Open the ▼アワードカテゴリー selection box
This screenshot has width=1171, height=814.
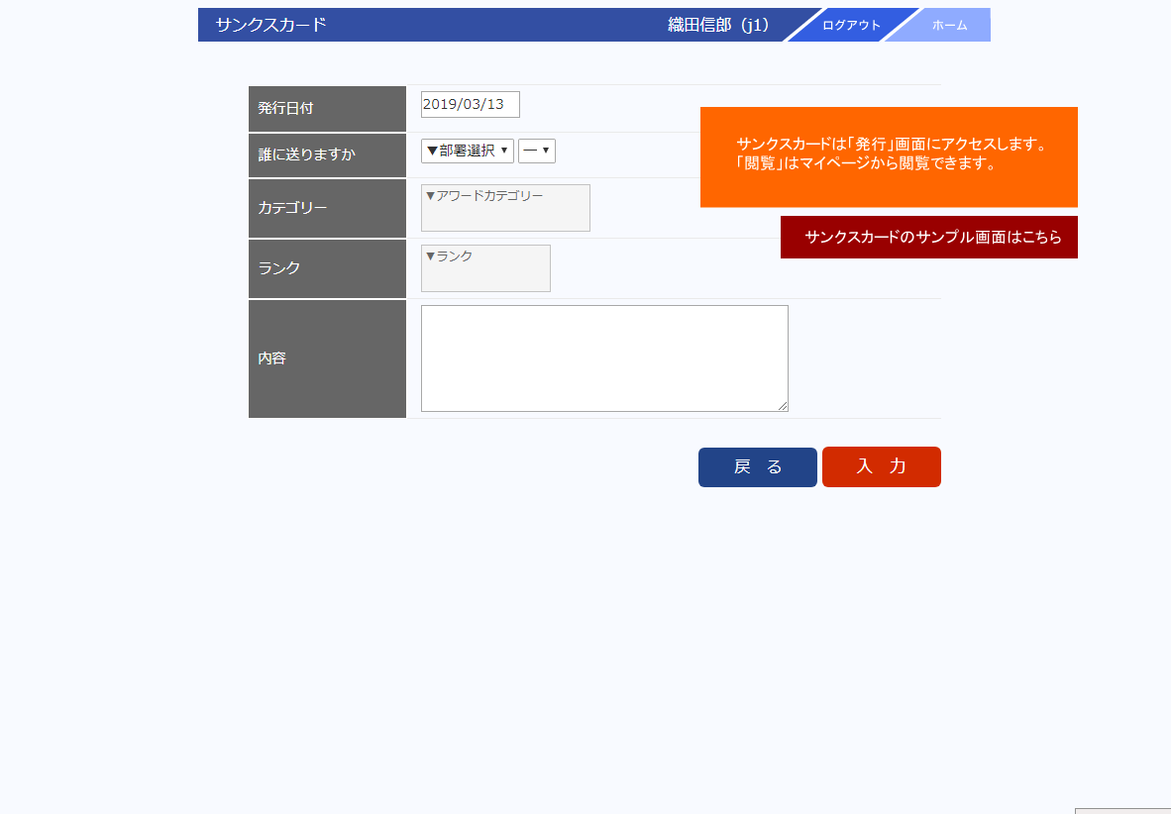tap(505, 208)
